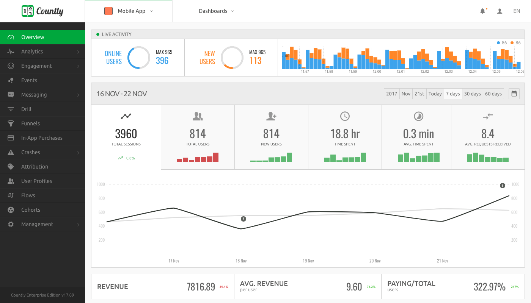Open In-App Purchases
The width and height of the screenshot is (531, 303).
click(41, 137)
